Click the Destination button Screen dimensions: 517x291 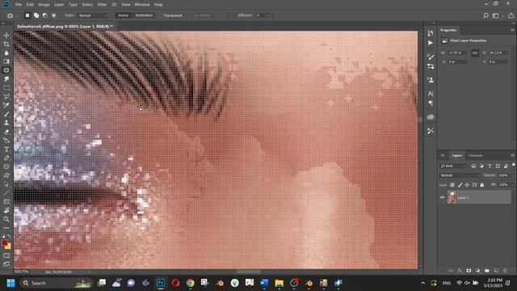144,15
